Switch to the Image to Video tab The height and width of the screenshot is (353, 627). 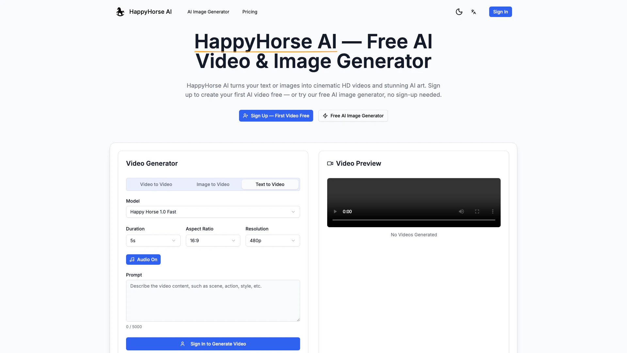coord(213,184)
